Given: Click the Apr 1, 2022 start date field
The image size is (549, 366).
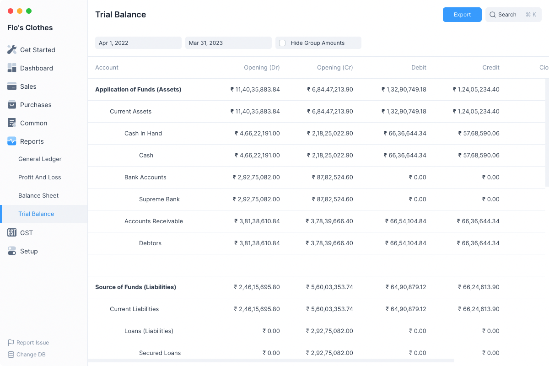Looking at the screenshot, I should pyautogui.click(x=138, y=43).
